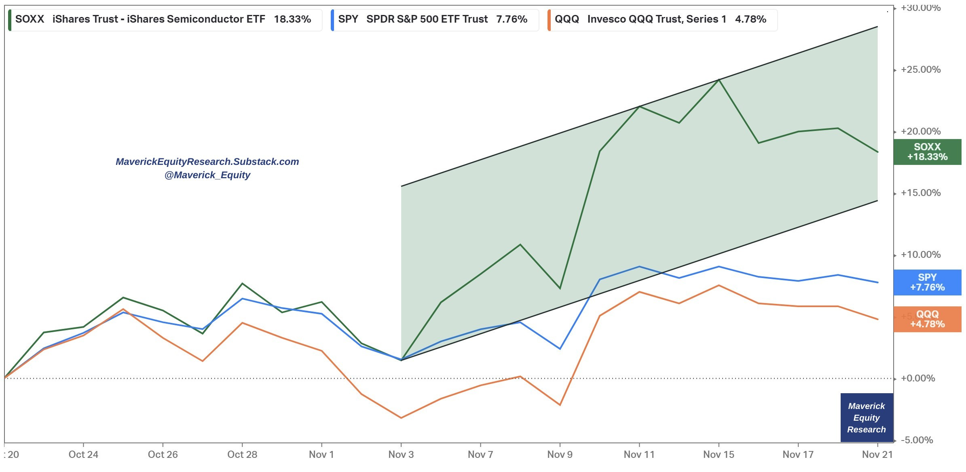Click the SPY SPDR S&P 500 legend
Screen dimensions: 966x472
(435, 20)
